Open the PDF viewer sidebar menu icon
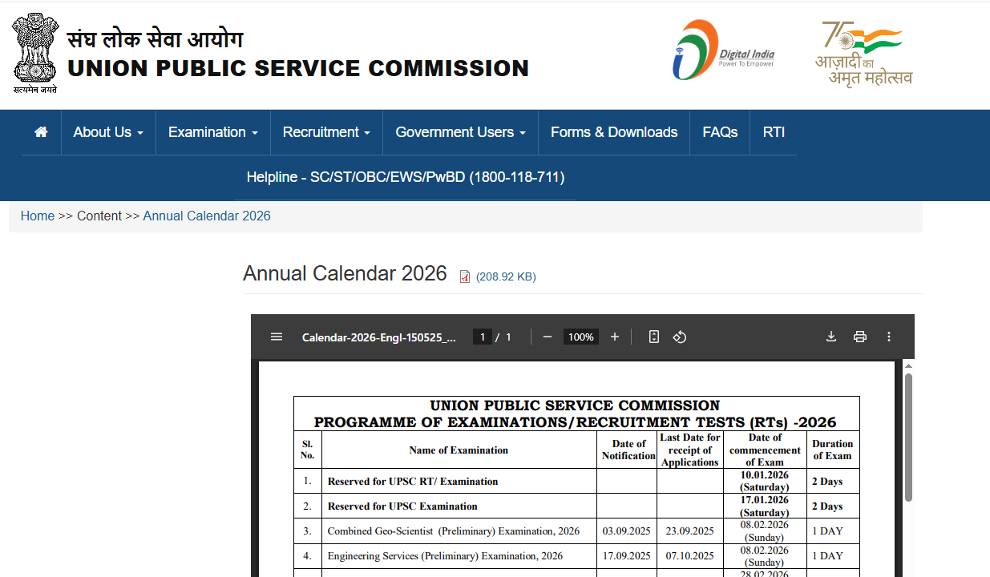 [x=277, y=337]
